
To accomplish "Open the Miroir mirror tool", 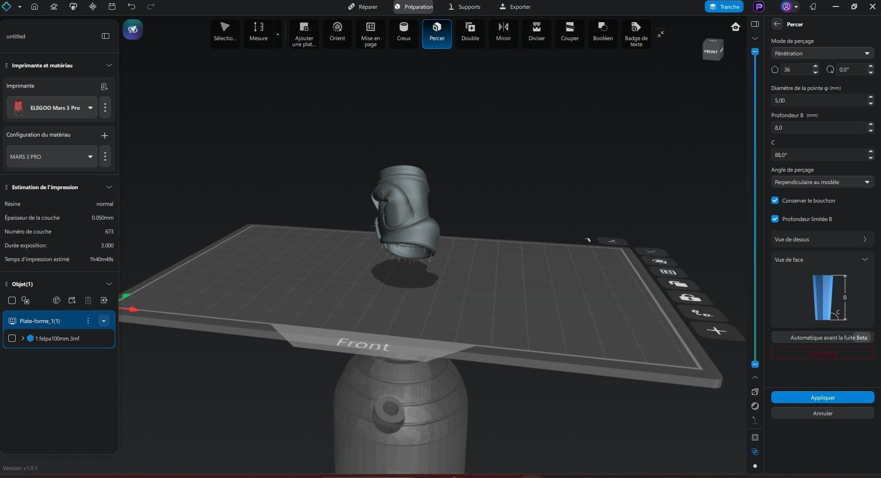I will [x=503, y=32].
